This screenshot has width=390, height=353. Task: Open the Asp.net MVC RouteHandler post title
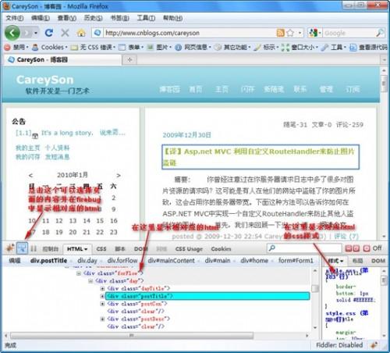261,157
